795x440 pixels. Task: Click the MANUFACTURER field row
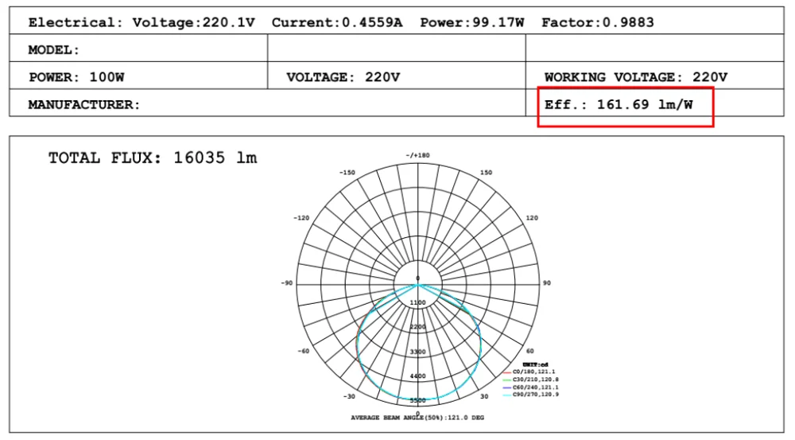point(84,104)
